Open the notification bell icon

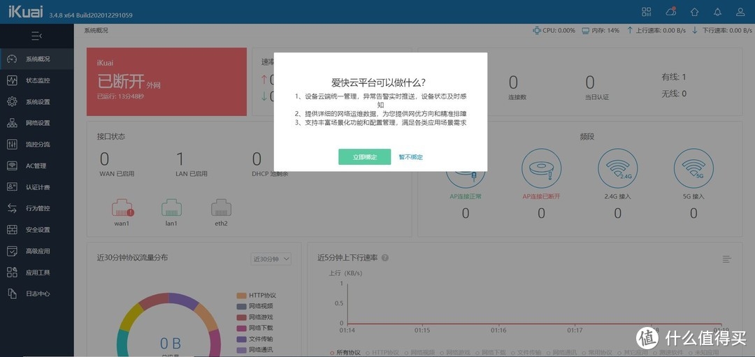[x=717, y=12]
